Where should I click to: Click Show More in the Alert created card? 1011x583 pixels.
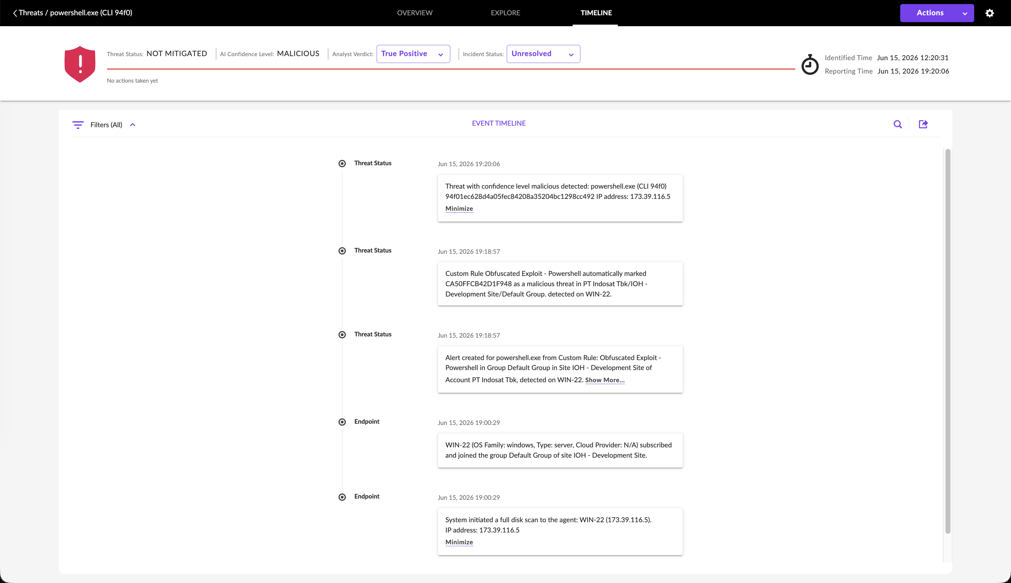click(x=605, y=380)
